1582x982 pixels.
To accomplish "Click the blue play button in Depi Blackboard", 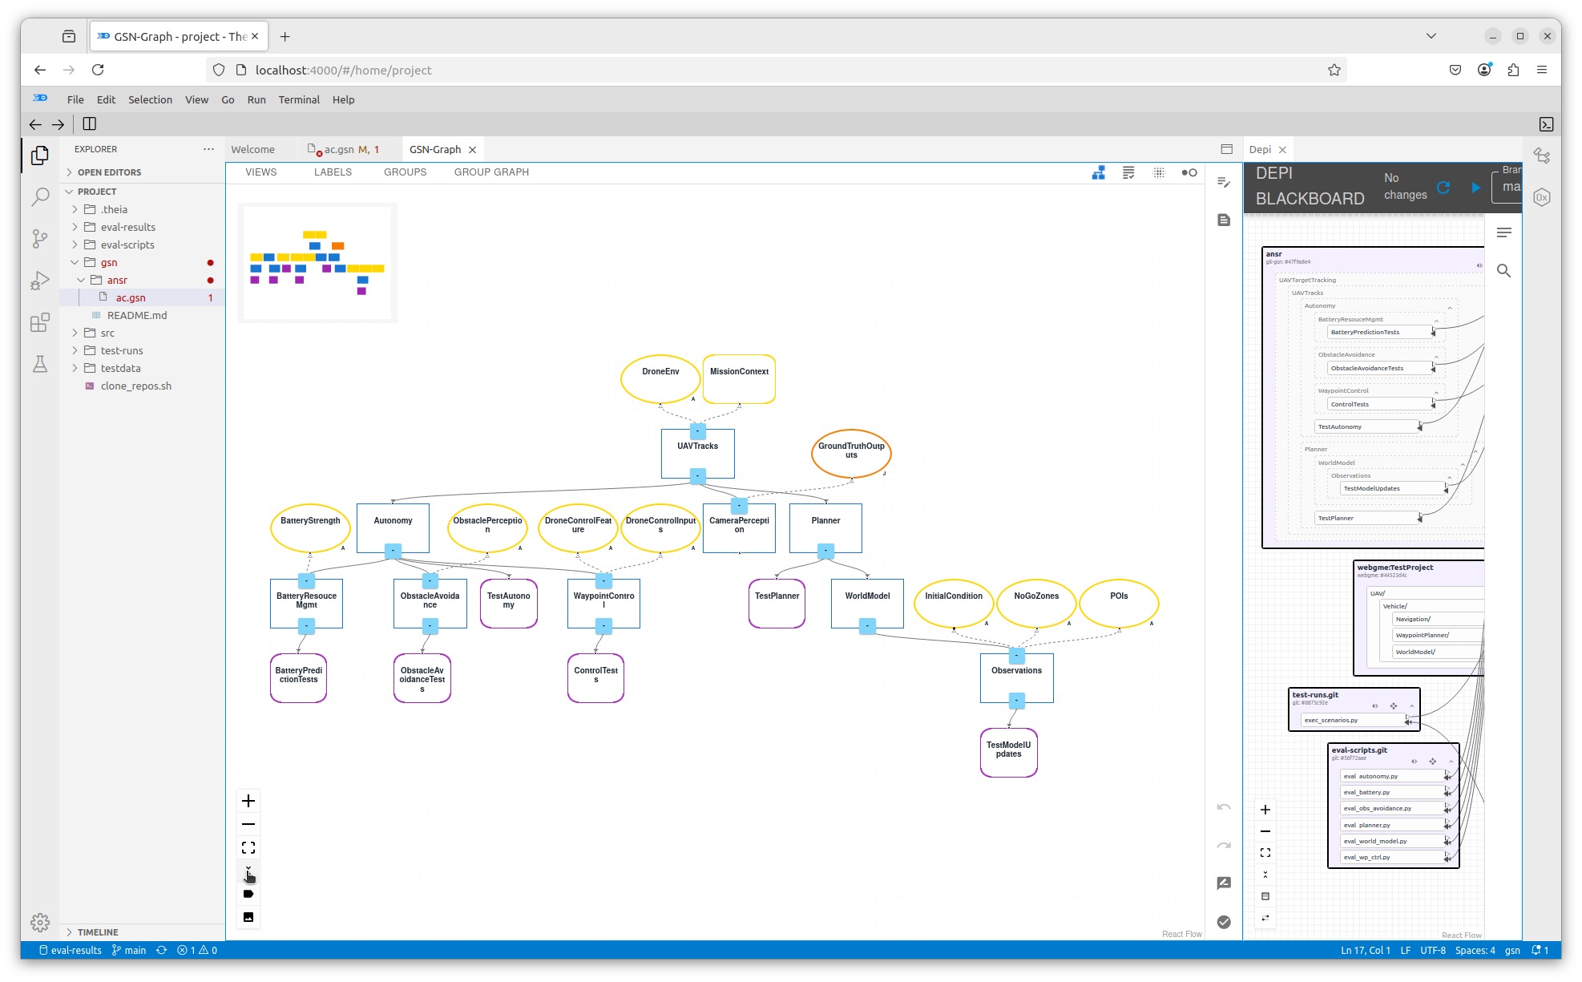I will pos(1475,188).
